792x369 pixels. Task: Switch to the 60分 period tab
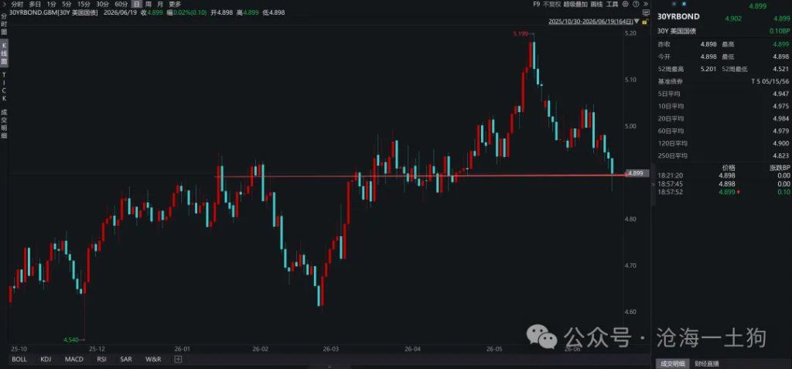[x=121, y=4]
